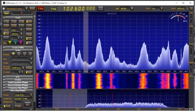Select AM demodulation mode
Screen dimensions: 195x111
(x=6, y=22)
